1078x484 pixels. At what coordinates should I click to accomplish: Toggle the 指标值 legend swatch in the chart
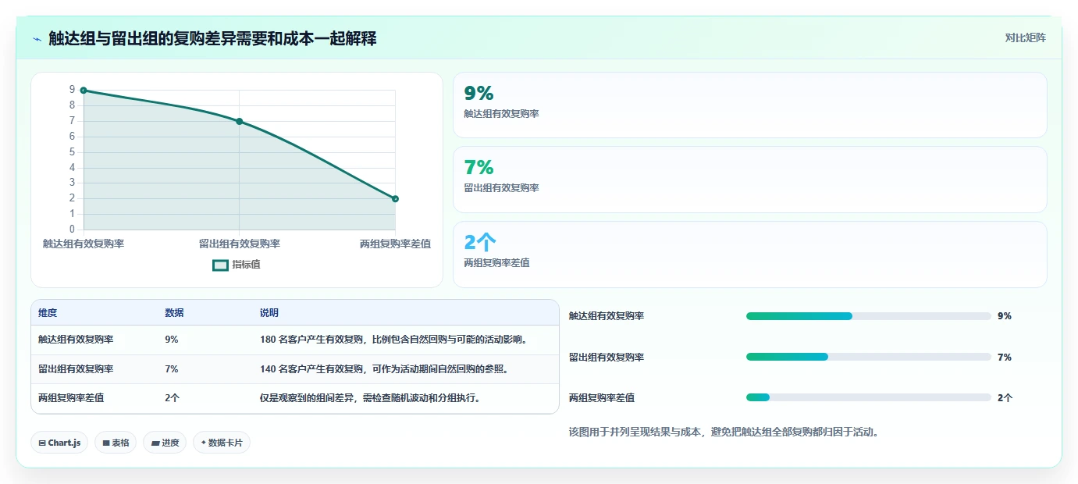click(x=221, y=265)
